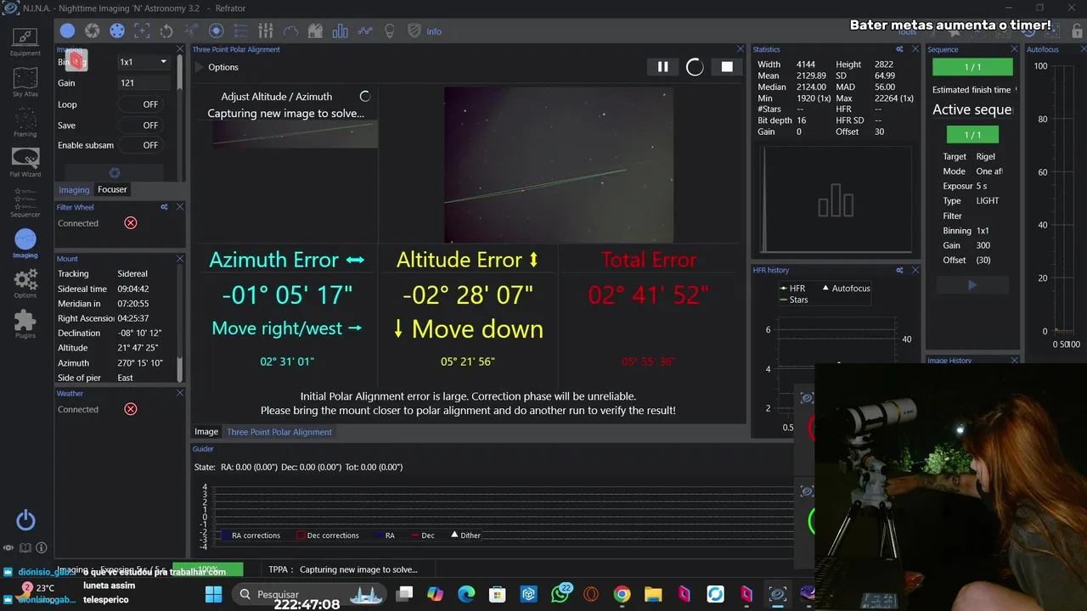Toggle the Enable subsample switch
This screenshot has height=611, width=1087.
[x=140, y=145]
